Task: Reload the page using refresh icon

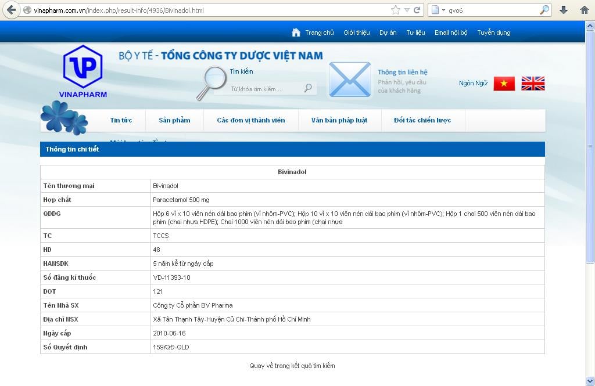Action: (x=417, y=10)
